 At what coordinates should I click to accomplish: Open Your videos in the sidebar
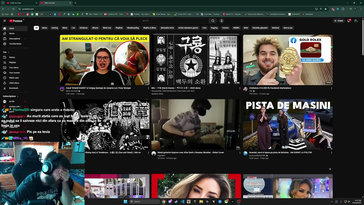pyautogui.click(x=14, y=67)
